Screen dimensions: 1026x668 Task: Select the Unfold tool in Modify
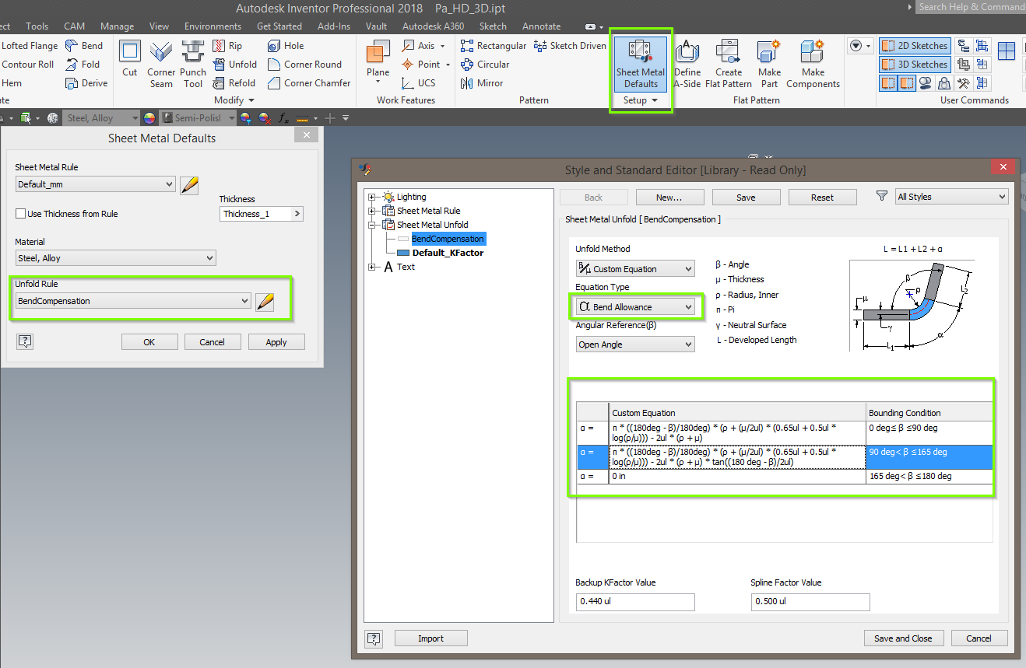click(x=234, y=65)
